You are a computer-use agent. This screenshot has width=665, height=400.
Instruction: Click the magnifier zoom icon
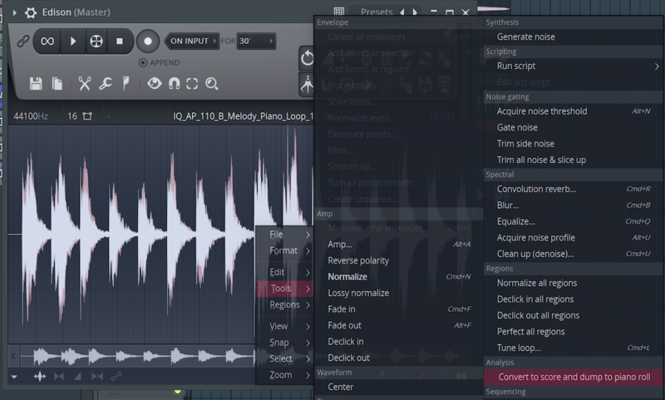[212, 83]
